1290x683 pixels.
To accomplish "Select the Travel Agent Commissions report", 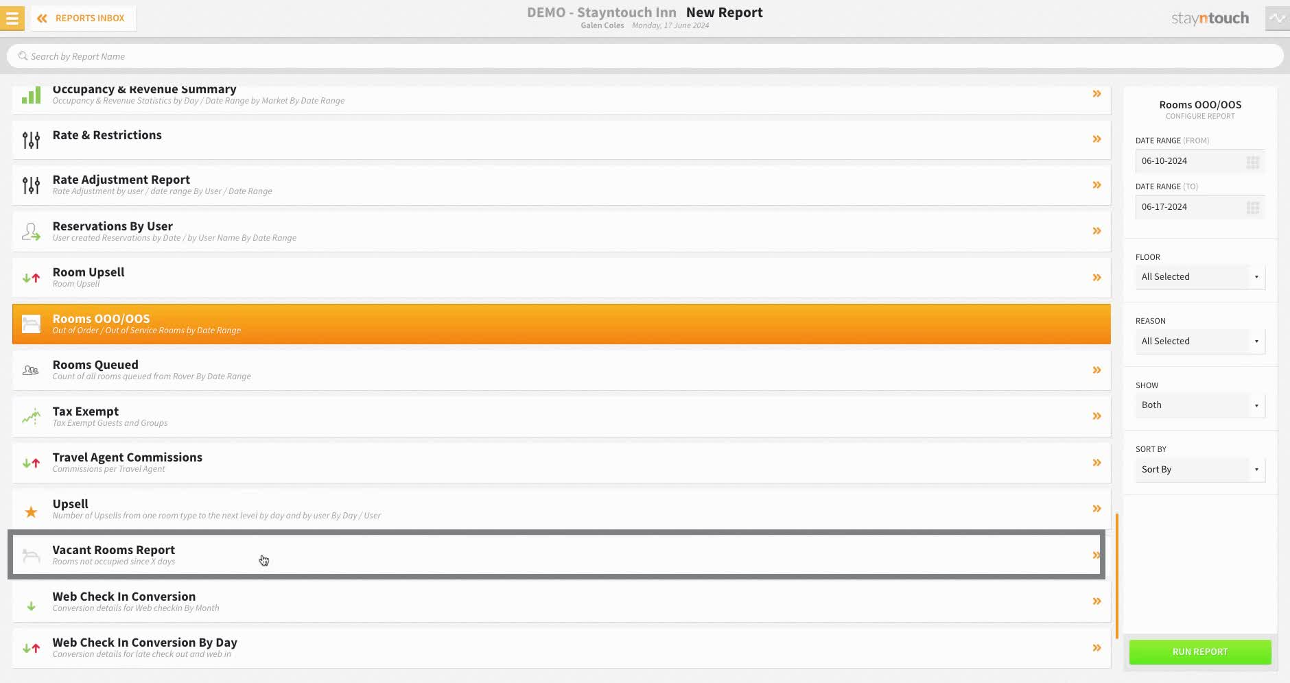I will coord(561,463).
